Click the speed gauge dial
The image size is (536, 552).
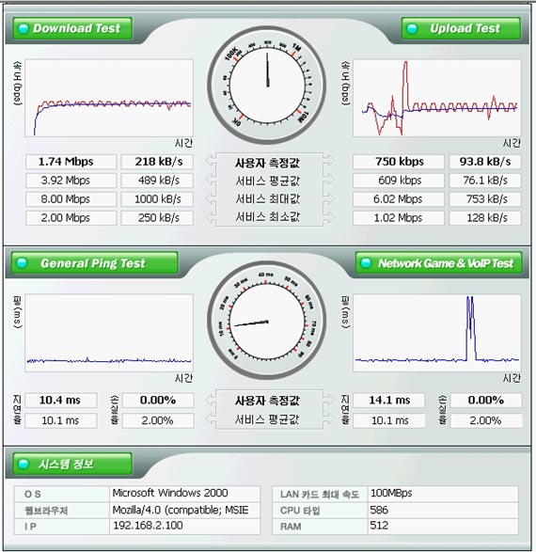pos(267,86)
